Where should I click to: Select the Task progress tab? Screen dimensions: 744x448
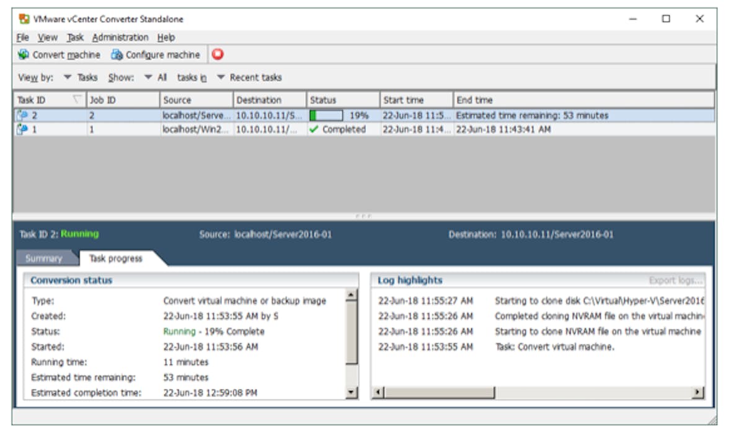115,258
